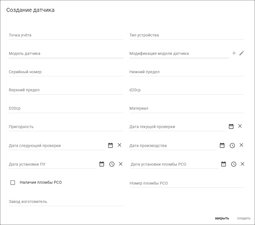Clear the Дата производства field
Image resolution: width=255 pixels, height=225 pixels.
(x=241, y=145)
